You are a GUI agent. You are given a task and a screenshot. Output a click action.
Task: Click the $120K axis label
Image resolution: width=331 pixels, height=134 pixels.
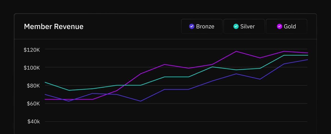click(32, 50)
